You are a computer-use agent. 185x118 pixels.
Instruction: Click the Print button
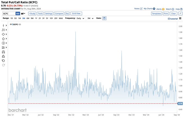(166, 14)
